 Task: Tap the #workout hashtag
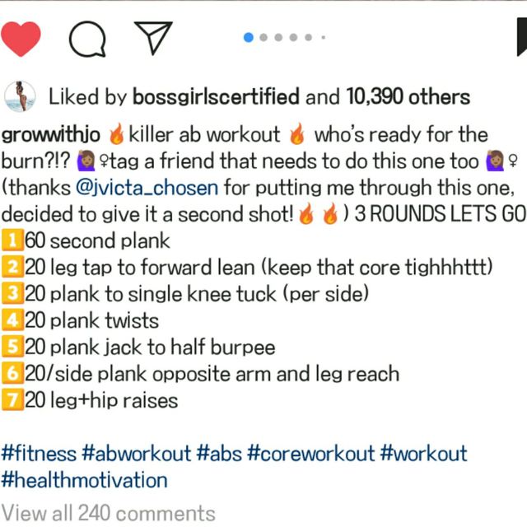pos(424,453)
